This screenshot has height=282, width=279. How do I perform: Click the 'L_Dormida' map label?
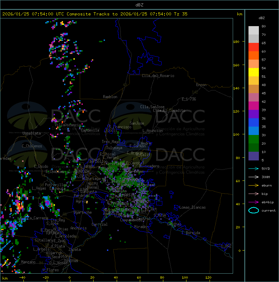click(191, 233)
